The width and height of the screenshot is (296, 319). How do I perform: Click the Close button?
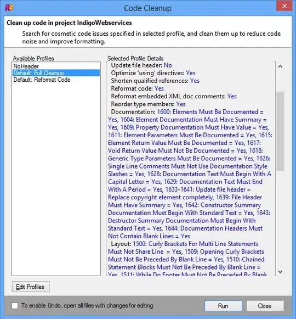(x=265, y=306)
